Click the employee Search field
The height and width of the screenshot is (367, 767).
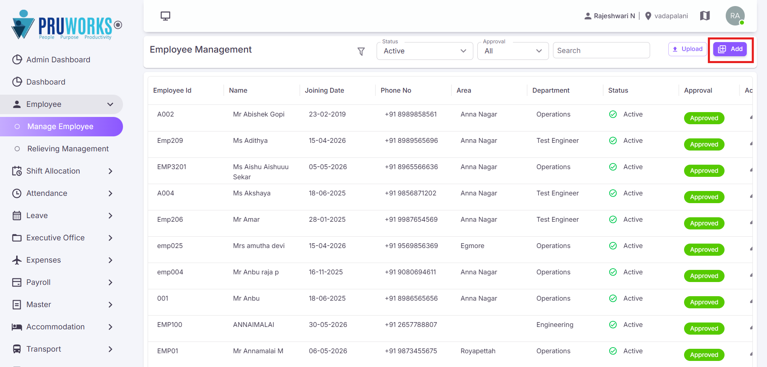(602, 51)
